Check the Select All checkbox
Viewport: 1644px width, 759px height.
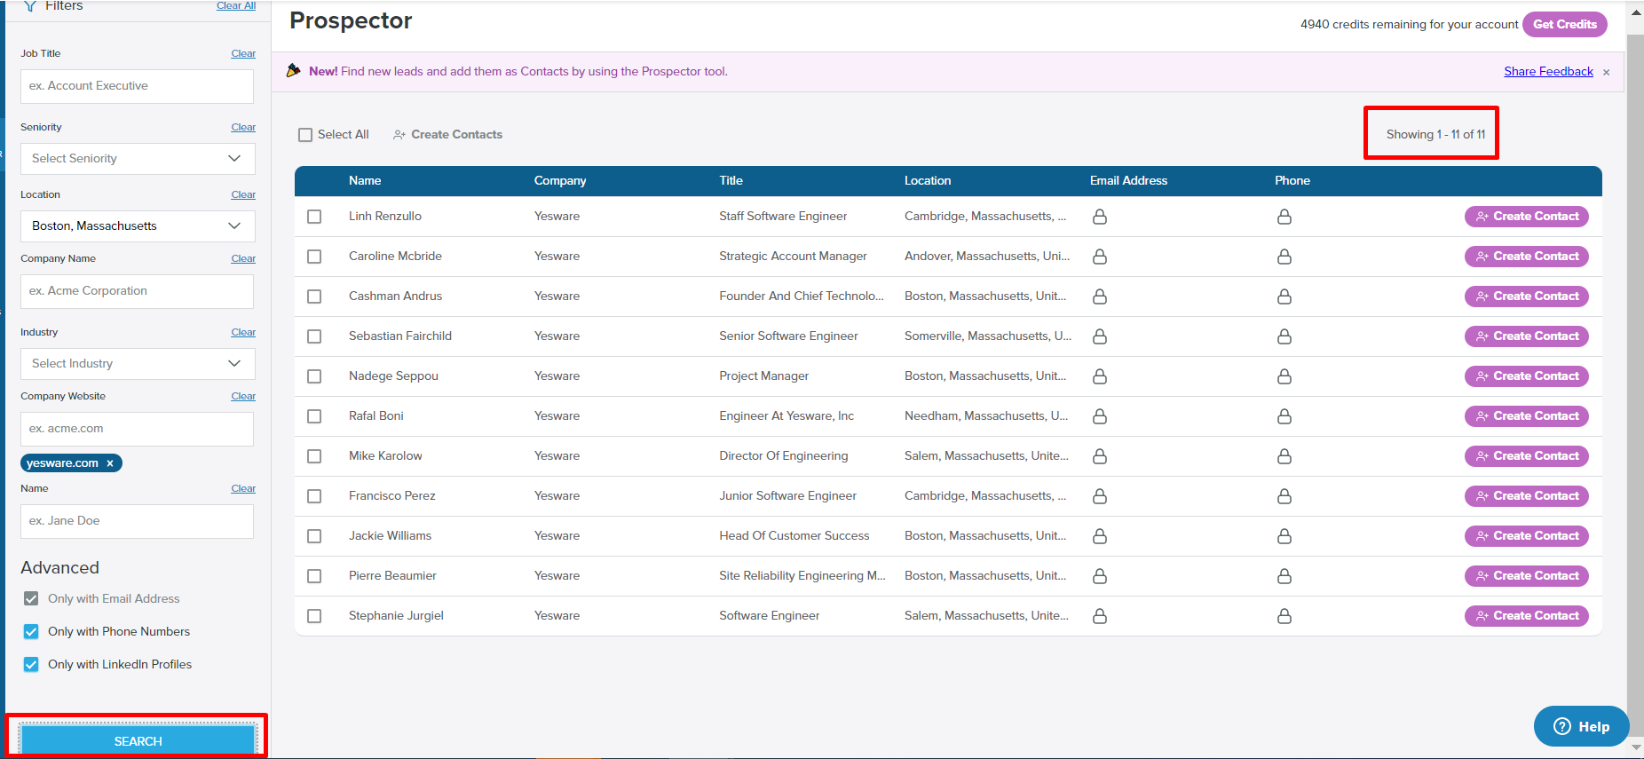click(305, 135)
